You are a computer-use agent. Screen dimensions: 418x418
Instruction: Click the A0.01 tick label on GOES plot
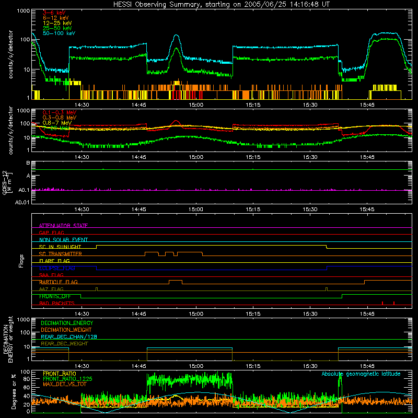[22, 202]
